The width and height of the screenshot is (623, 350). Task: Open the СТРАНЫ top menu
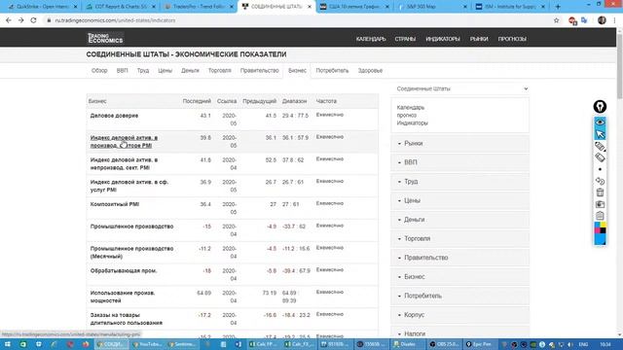pos(405,39)
